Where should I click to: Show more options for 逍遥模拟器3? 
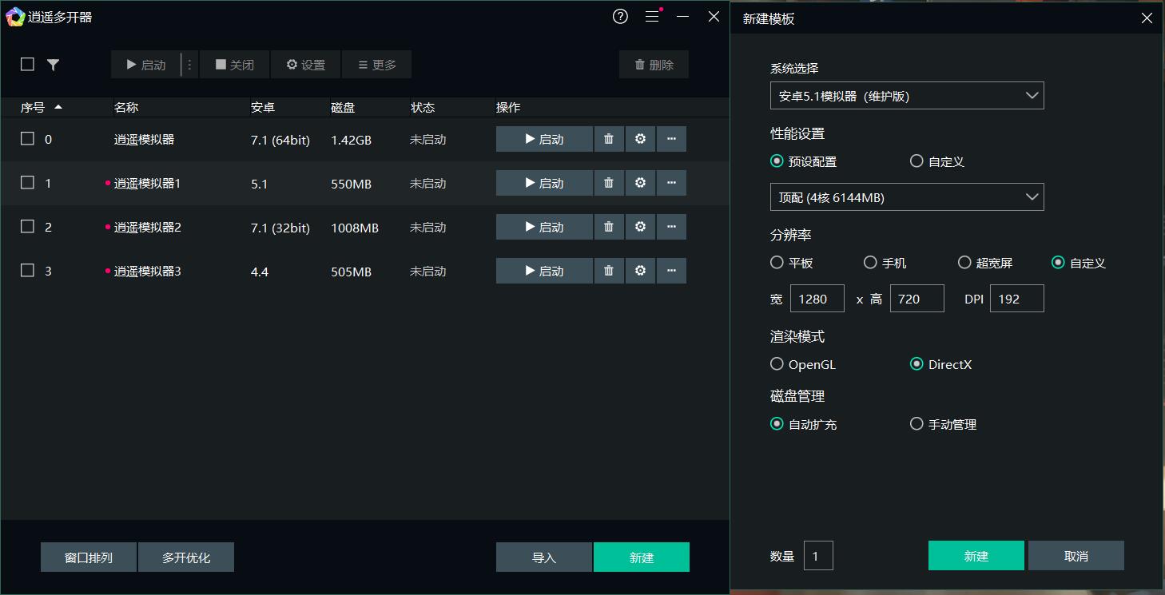click(671, 271)
